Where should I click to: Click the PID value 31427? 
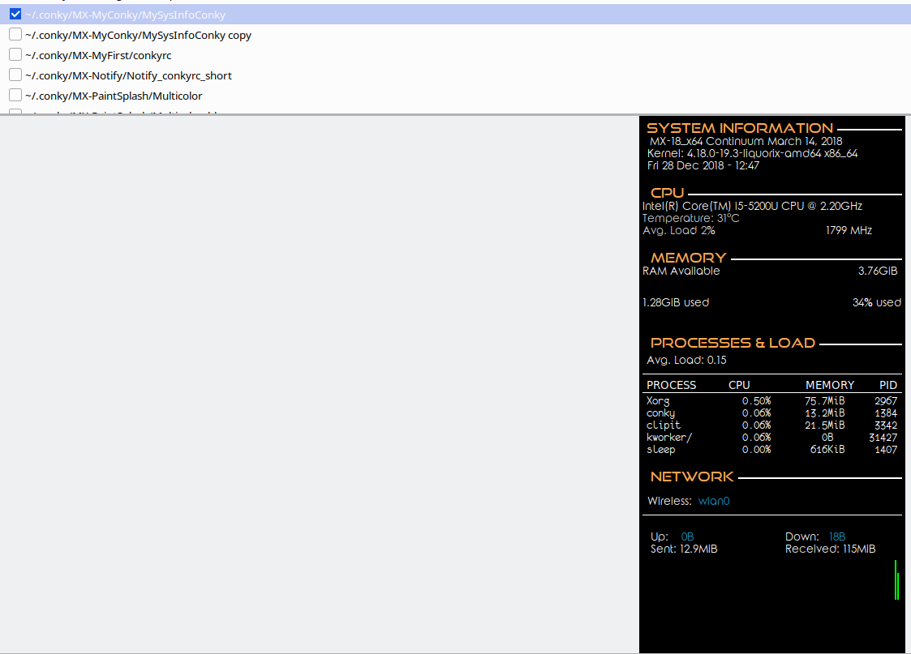coord(883,438)
